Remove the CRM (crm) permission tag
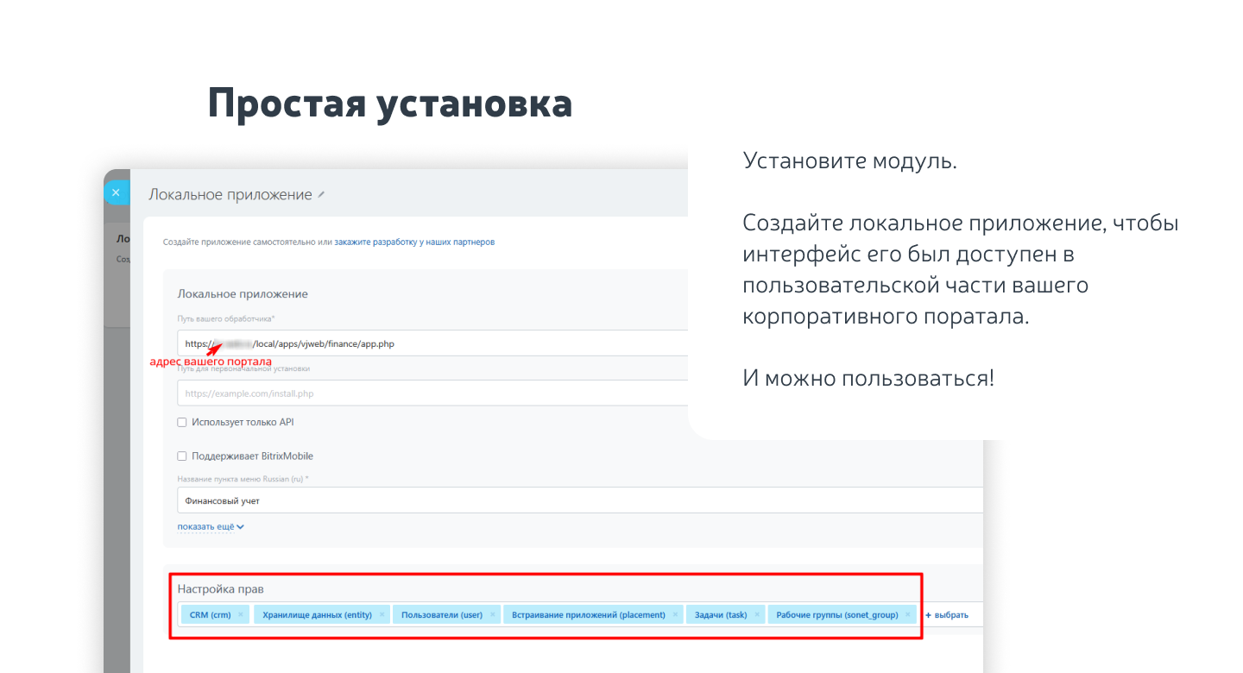The width and height of the screenshot is (1243, 673). (241, 615)
